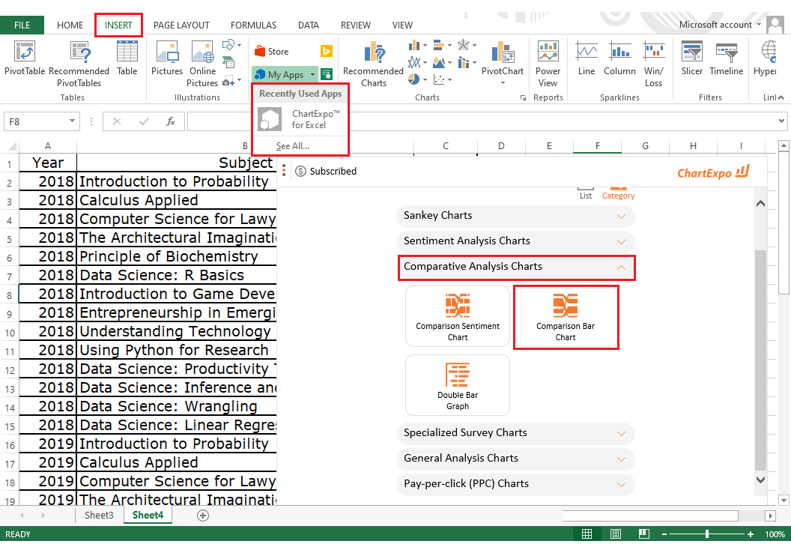Choose the Double Bar Graph tile
Image resolution: width=791 pixels, height=553 pixels.
coord(457,385)
